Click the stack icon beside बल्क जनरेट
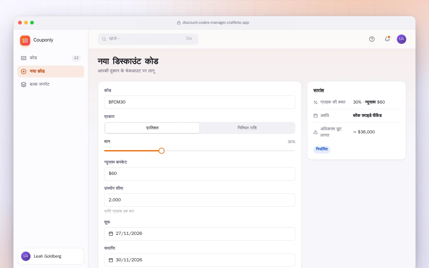 23,84
